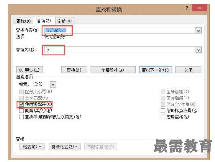Enable 查找单词的所有形式(英文) checkbox
Screen dimensions: 215x162
(21, 117)
